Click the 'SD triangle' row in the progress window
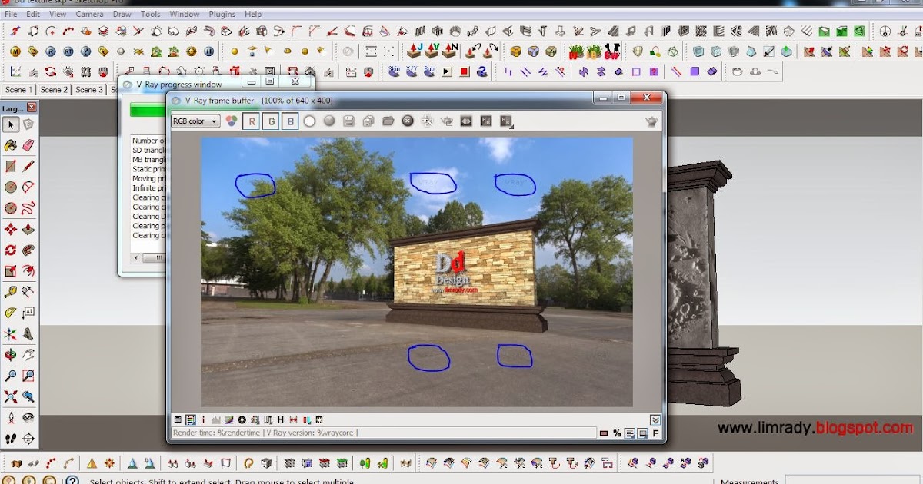The width and height of the screenshot is (923, 484). point(148,151)
